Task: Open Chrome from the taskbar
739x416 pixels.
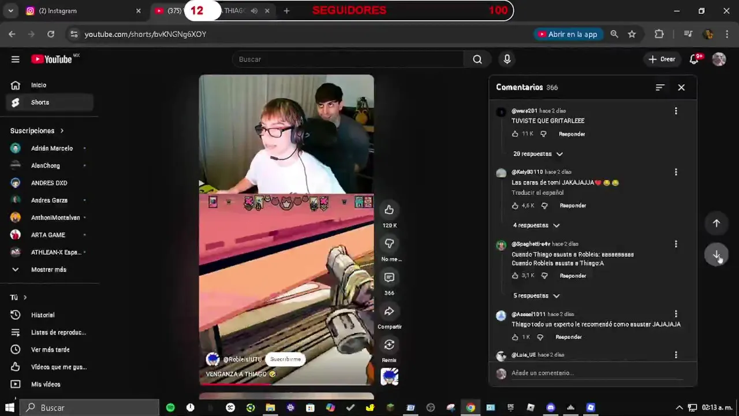Action: 471,408
